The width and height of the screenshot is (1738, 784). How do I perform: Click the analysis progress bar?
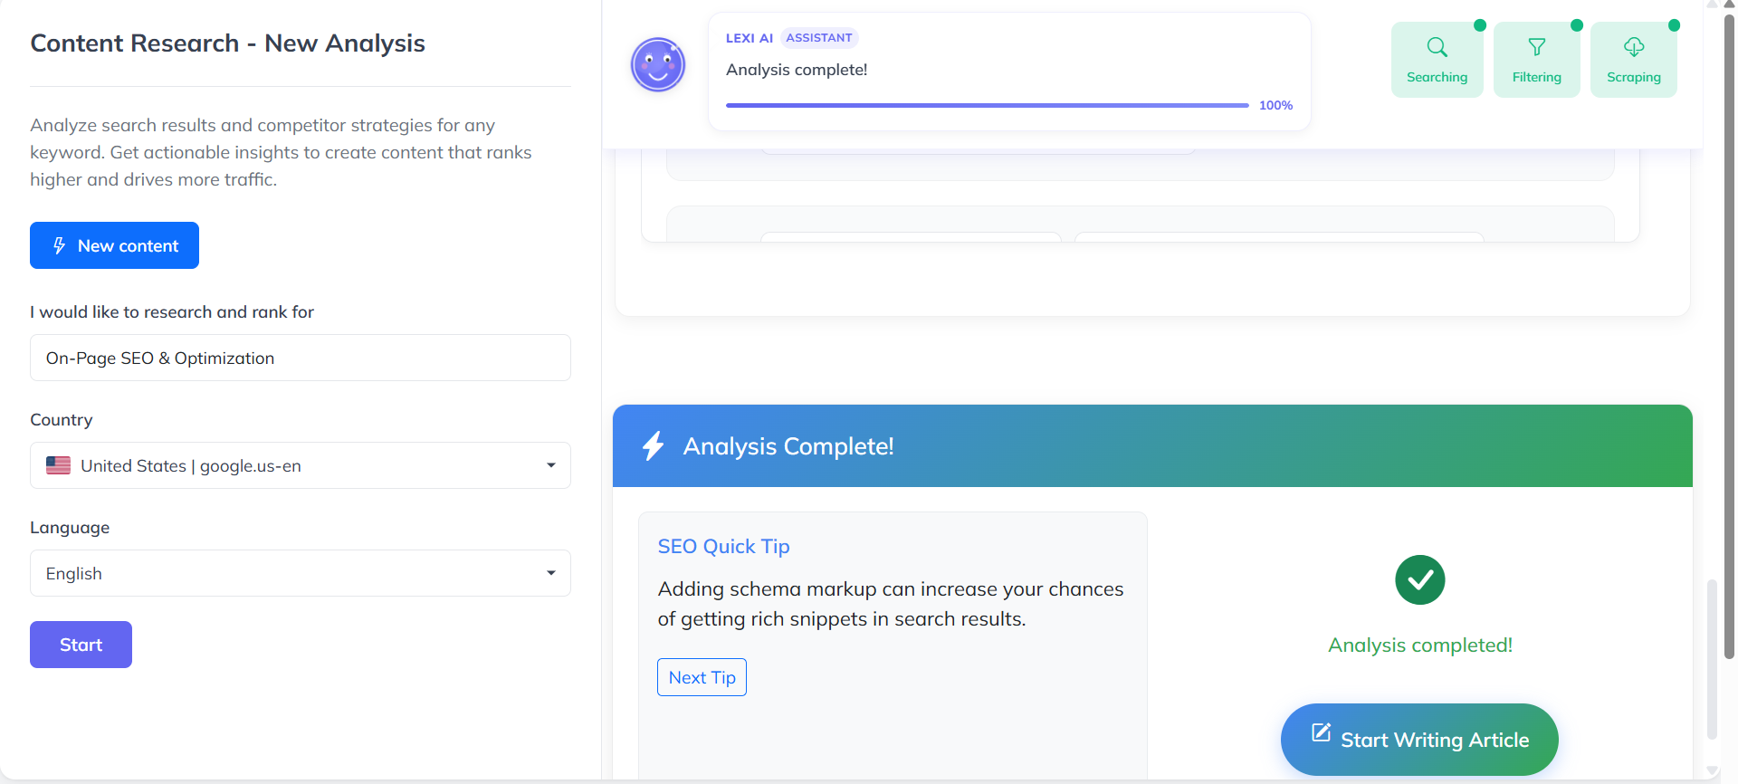pos(987,106)
